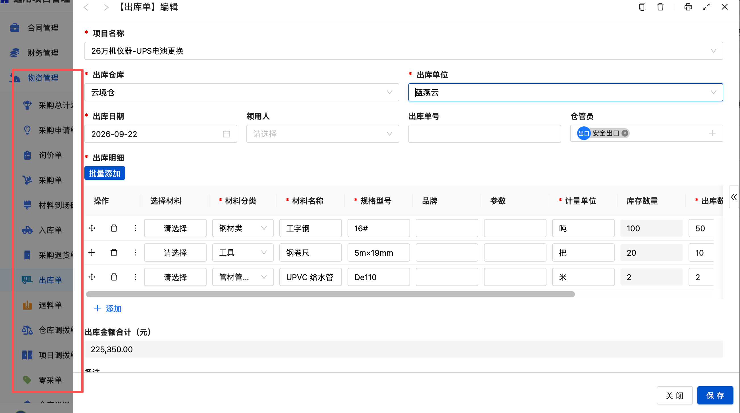
Task: Click 保存 button
Action: pyautogui.click(x=715, y=395)
